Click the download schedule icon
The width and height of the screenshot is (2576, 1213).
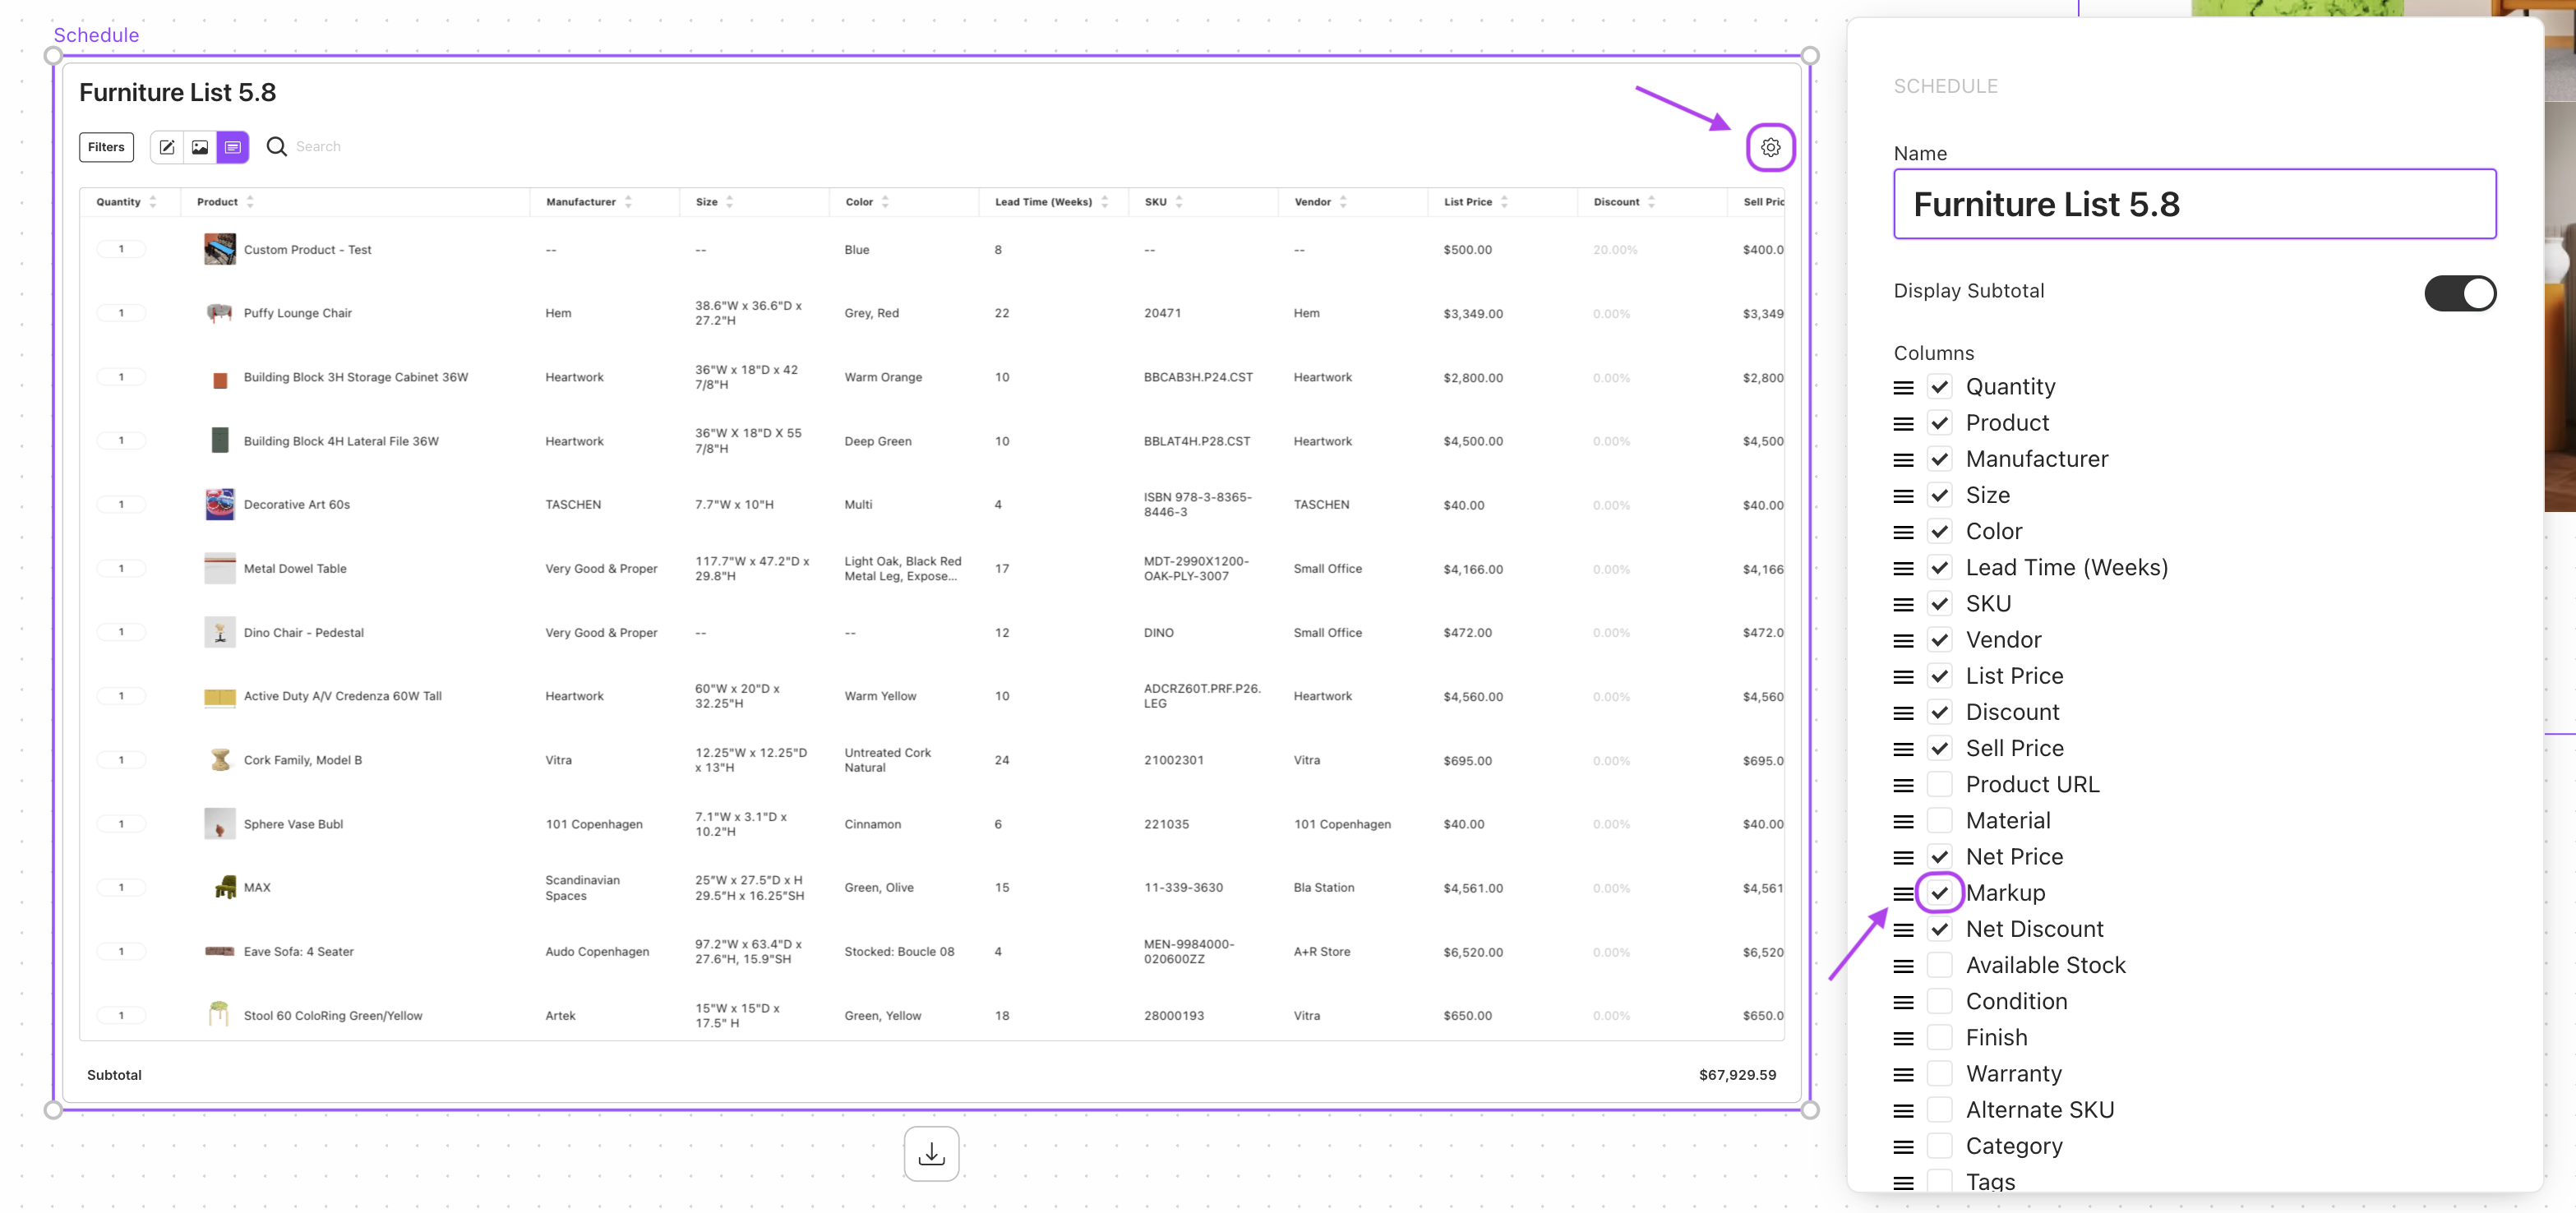pos(931,1153)
